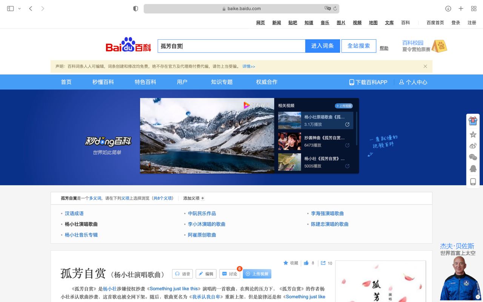This screenshot has width=483, height=302.
Task: Share to WeChat via sidebar icon
Action: 473,157
